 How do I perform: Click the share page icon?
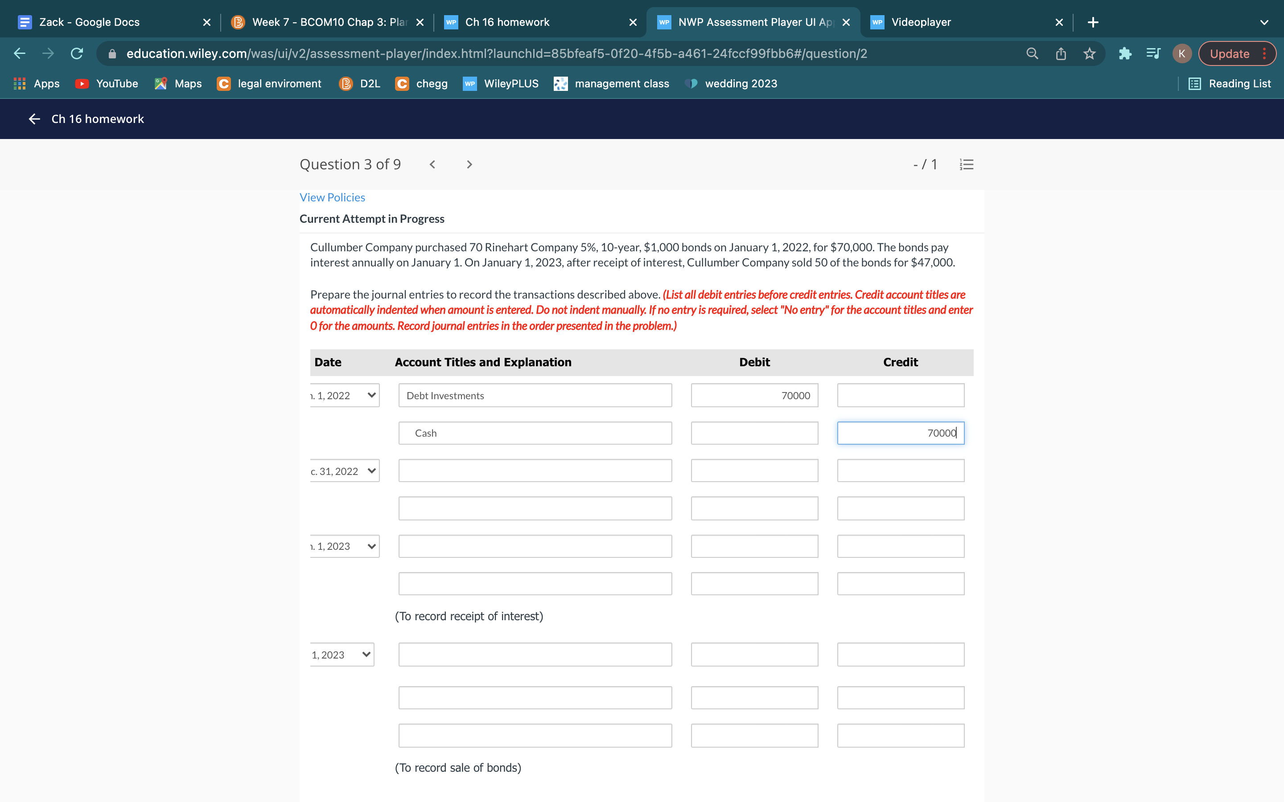point(1061,53)
